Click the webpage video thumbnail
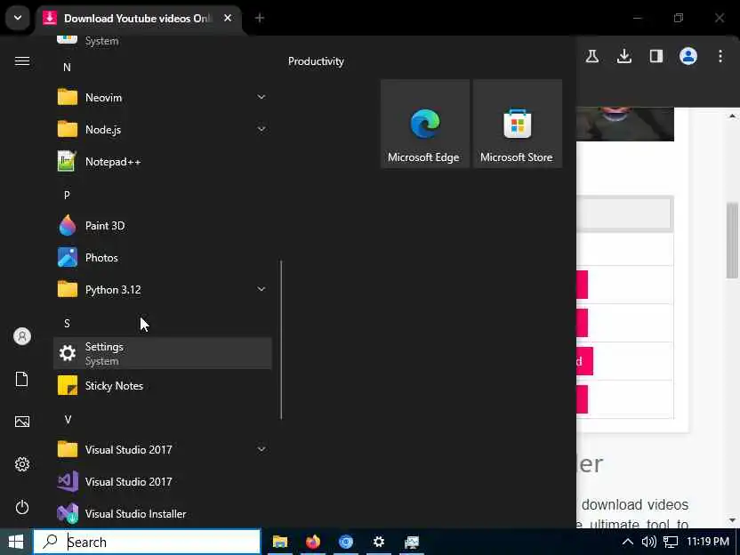 (x=625, y=124)
